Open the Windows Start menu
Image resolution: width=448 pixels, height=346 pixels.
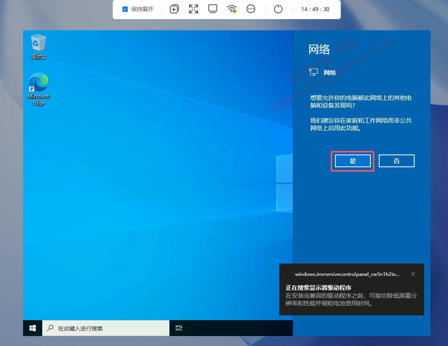click(x=33, y=328)
